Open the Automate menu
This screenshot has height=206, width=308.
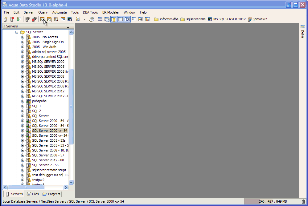tap(59, 12)
